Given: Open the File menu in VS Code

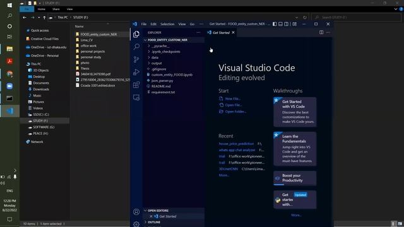Looking at the screenshot, I should click(x=144, y=24).
